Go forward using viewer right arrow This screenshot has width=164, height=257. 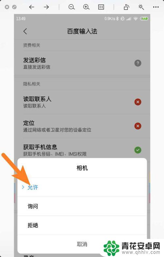tap(46, 7)
